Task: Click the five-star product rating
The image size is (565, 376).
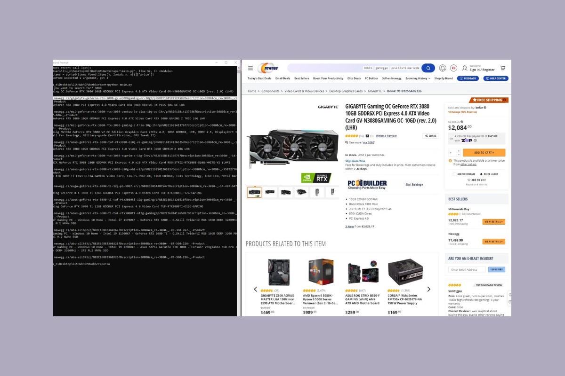Action: pos(351,136)
